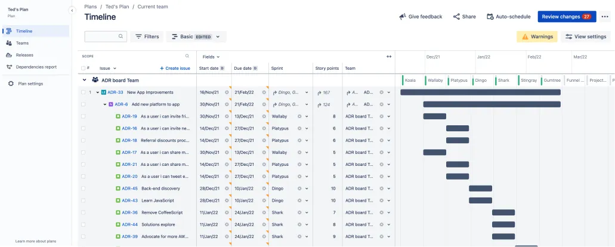Screen dimensions: 615x247
Task: Open the Fields dropdown
Action: (x=211, y=57)
